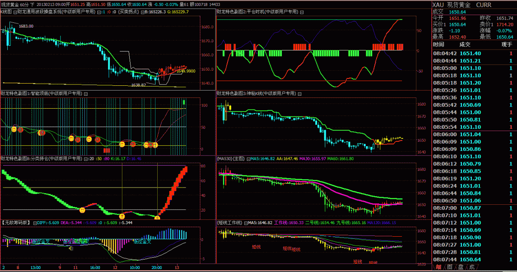Screen dimensions: 517x272
Task: Click the 20:00 marker on time axis
Action: click(157, 267)
